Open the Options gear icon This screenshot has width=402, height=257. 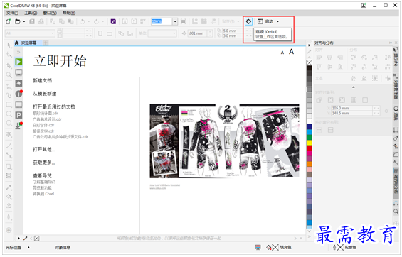point(248,21)
